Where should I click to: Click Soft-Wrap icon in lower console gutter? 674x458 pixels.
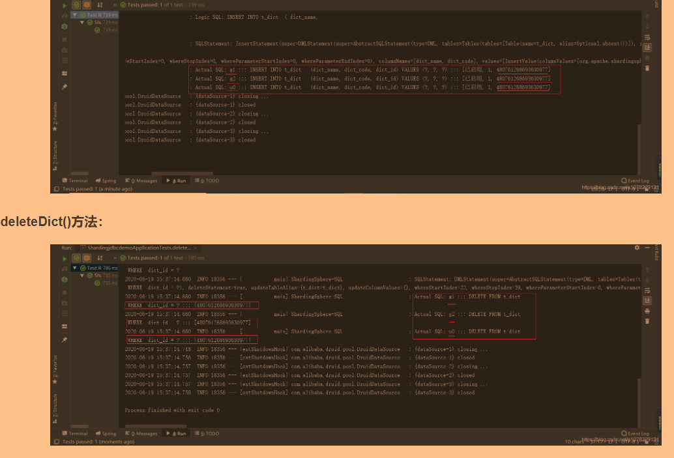(647, 291)
